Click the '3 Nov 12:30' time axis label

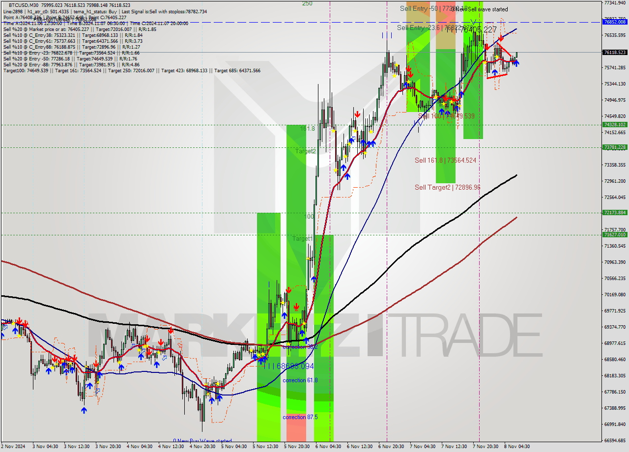click(x=77, y=447)
